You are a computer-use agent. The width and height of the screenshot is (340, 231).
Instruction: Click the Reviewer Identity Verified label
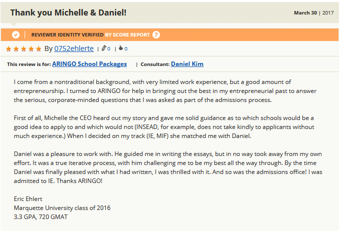click(x=67, y=35)
